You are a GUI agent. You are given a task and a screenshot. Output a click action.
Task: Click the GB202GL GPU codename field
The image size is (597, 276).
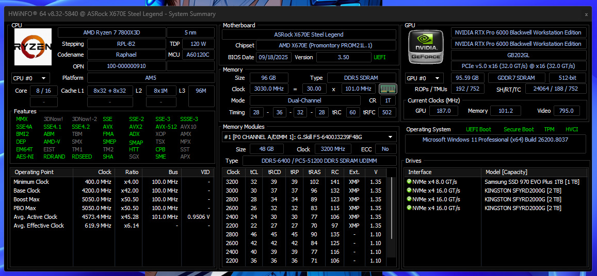[x=518, y=55]
